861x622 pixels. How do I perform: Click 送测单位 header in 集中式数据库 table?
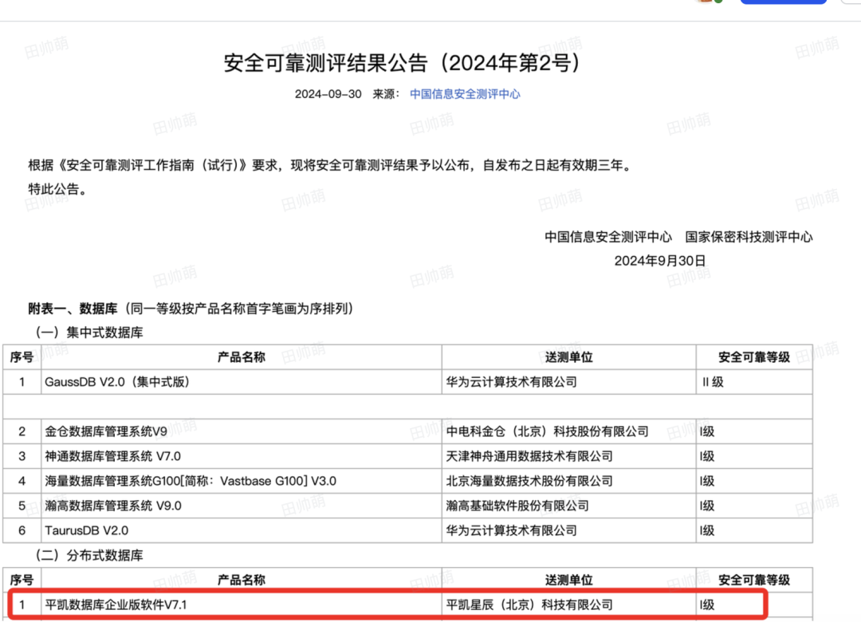pos(569,357)
